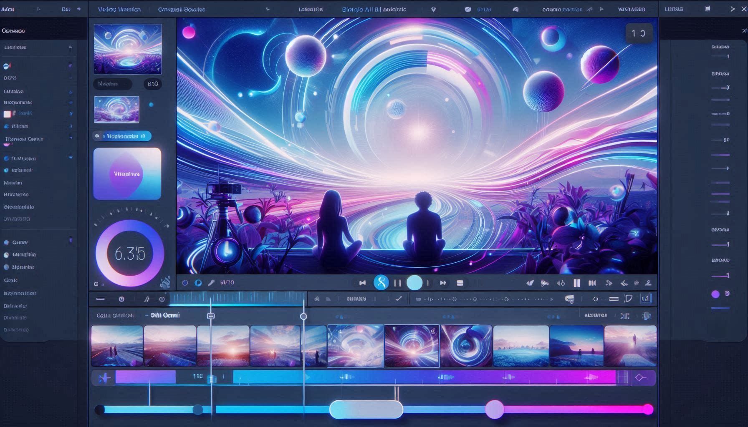This screenshot has height=427, width=748.
Task: Click the first arrow icon in right tool group under preview
Action: tap(530, 283)
